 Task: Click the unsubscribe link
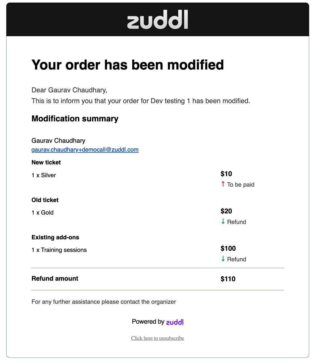click(x=157, y=338)
